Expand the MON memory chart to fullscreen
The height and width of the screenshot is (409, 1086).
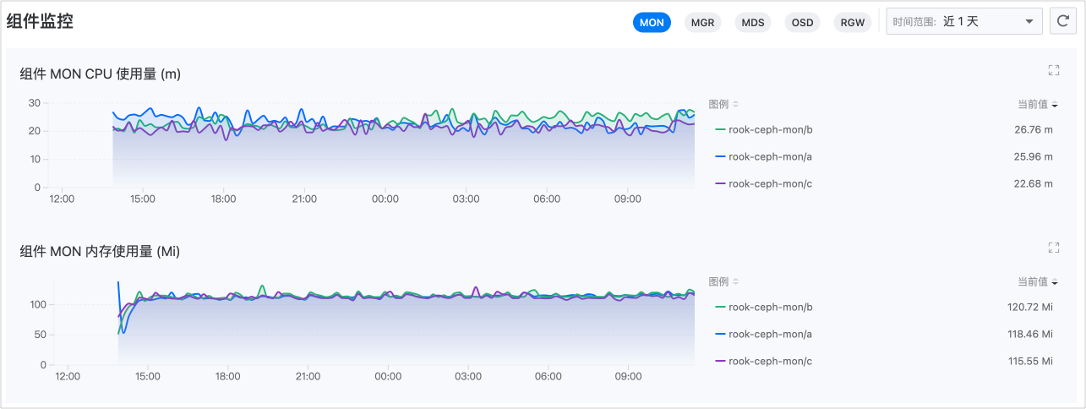(1053, 248)
